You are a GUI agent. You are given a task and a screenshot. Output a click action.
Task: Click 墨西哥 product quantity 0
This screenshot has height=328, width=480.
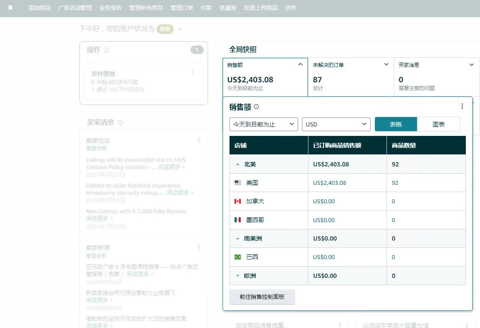[393, 220]
